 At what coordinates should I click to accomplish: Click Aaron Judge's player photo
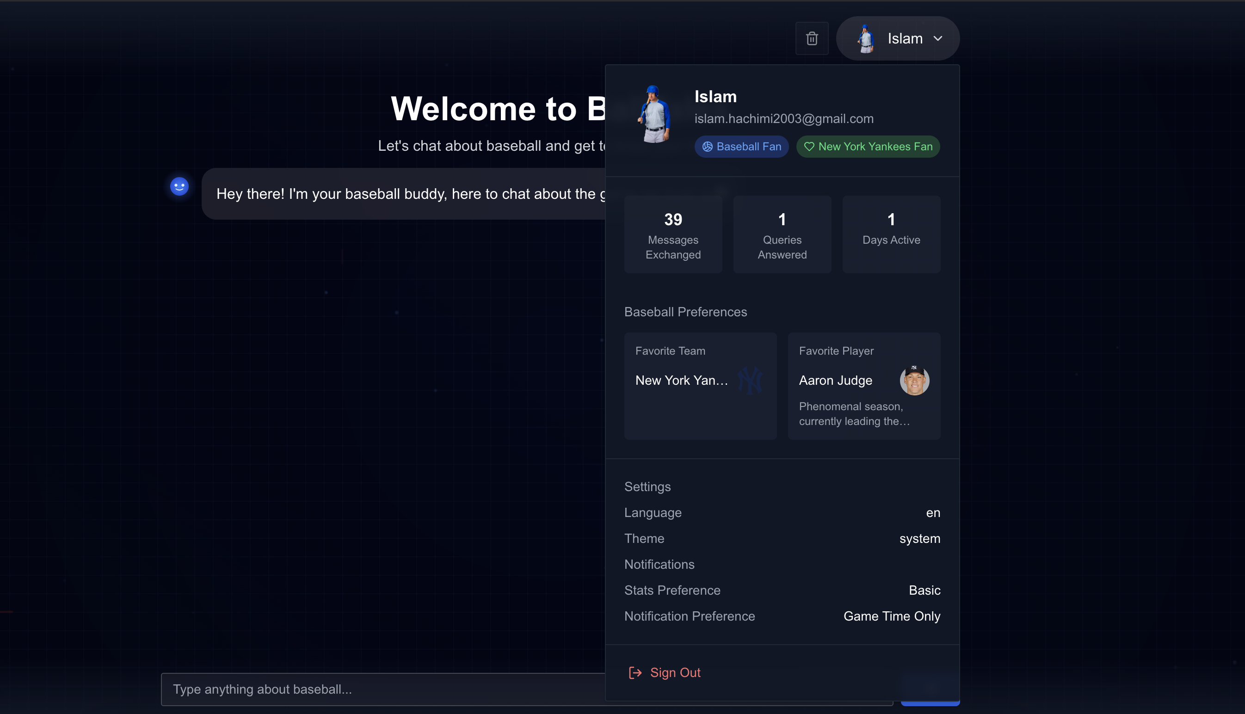[914, 380]
